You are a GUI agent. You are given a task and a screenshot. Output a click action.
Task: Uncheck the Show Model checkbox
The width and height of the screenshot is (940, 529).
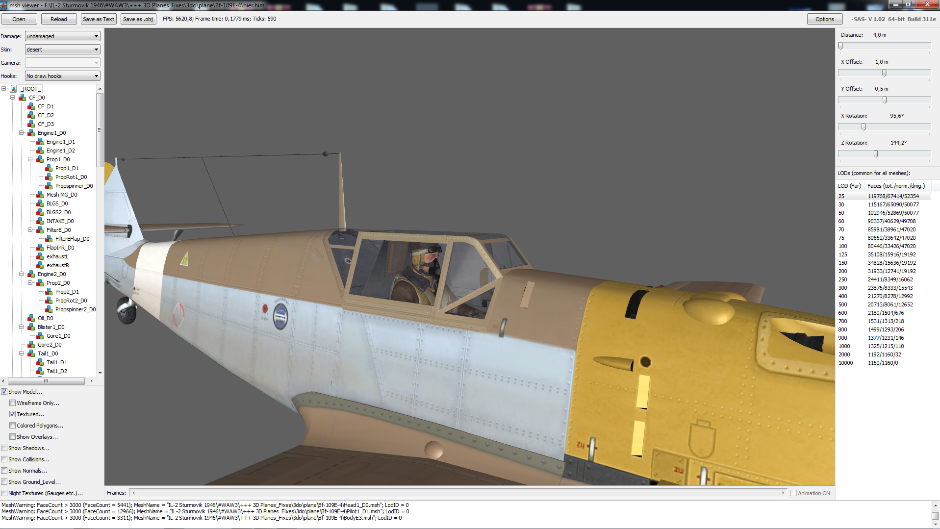pos(4,392)
